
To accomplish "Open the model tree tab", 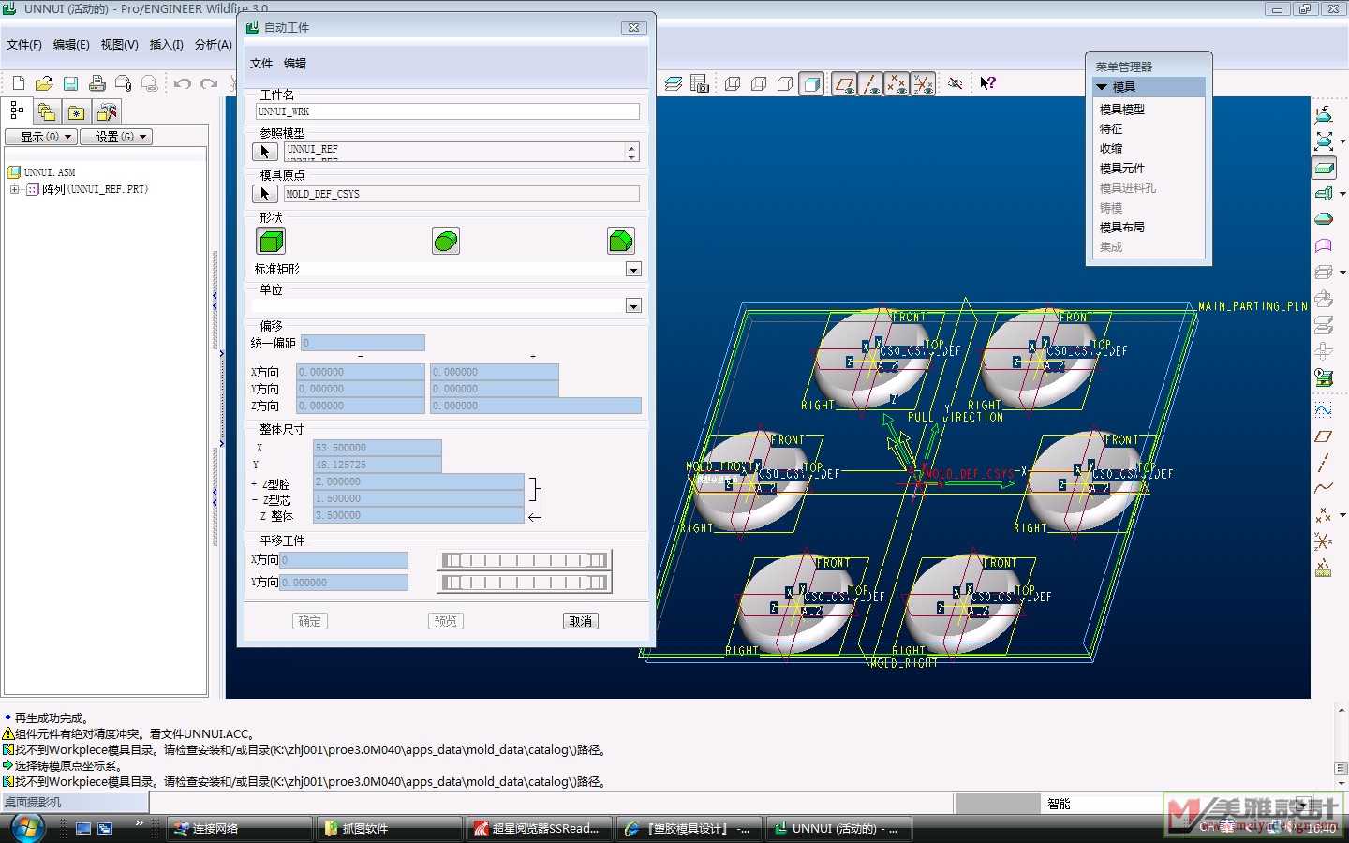I will 17,111.
